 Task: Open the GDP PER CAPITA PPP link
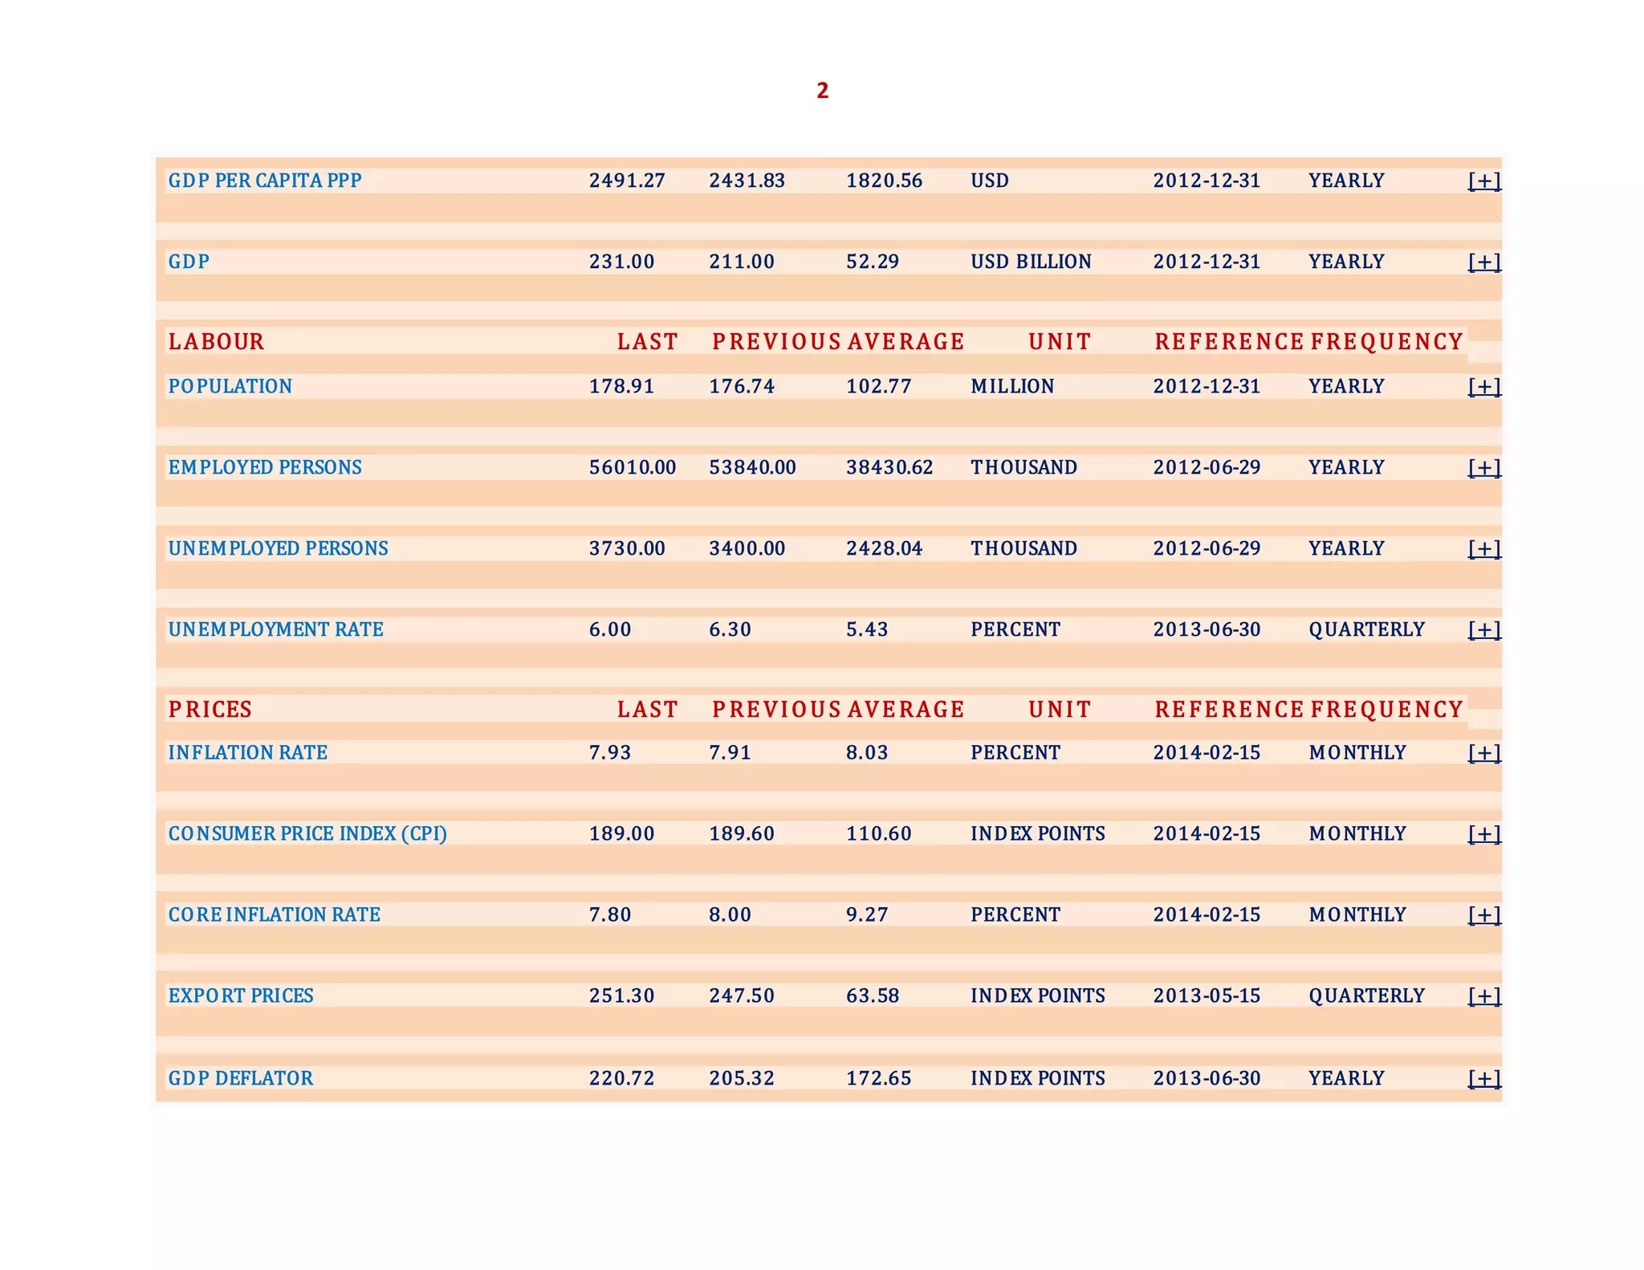click(264, 181)
